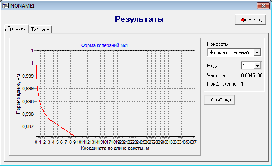Click the frequency value 0.0845196

[252, 75]
